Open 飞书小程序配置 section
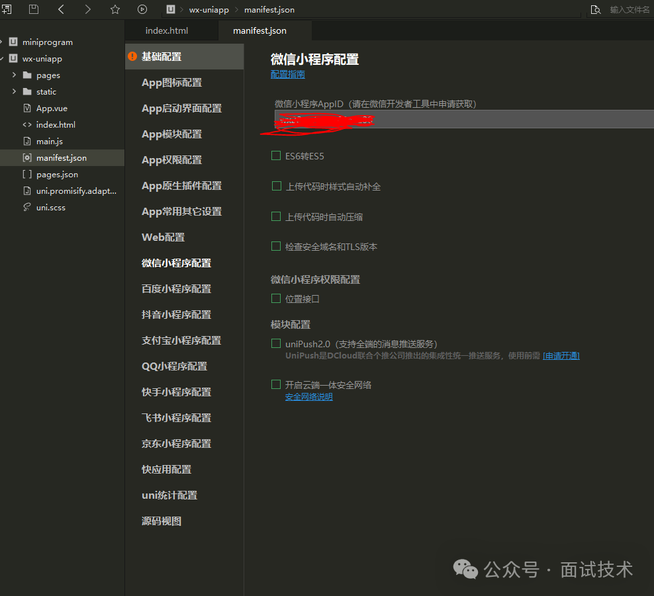The width and height of the screenshot is (654, 596). (x=177, y=418)
